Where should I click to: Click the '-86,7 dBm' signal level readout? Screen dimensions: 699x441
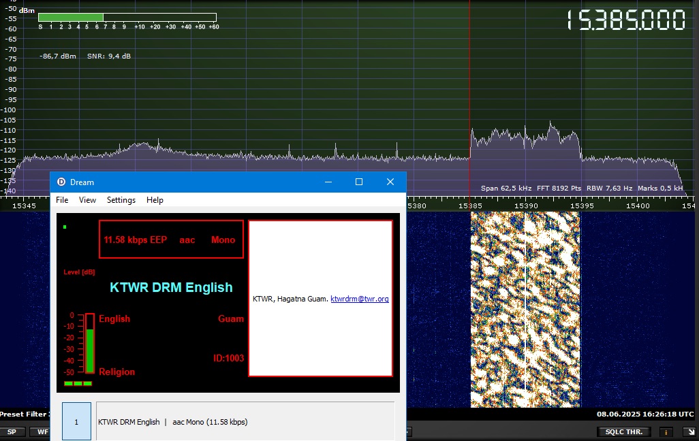(x=57, y=56)
